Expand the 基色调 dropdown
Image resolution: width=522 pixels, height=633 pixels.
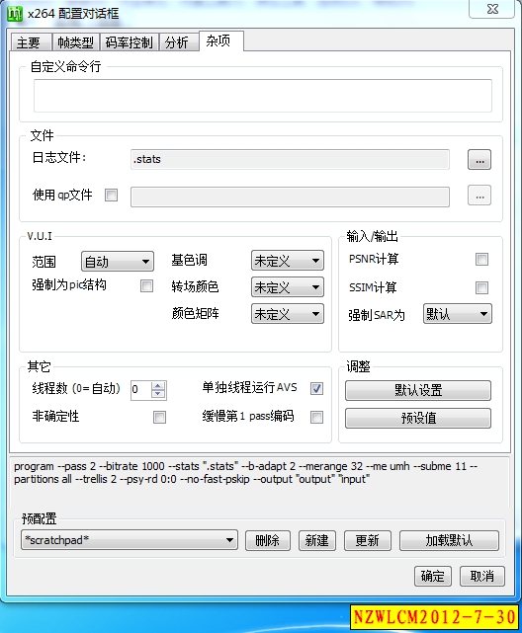click(288, 261)
